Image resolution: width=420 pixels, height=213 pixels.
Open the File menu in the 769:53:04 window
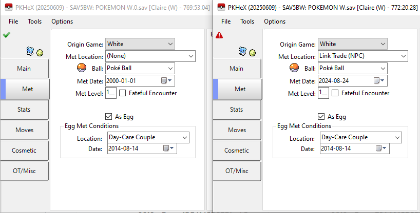coord(13,22)
